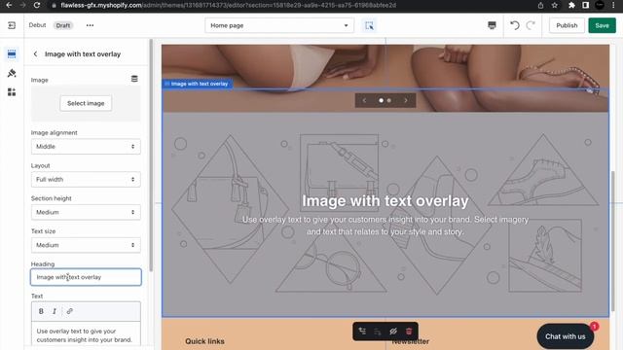The width and height of the screenshot is (623, 350).
Task: Toggle the section inspector icon
Action: click(369, 25)
